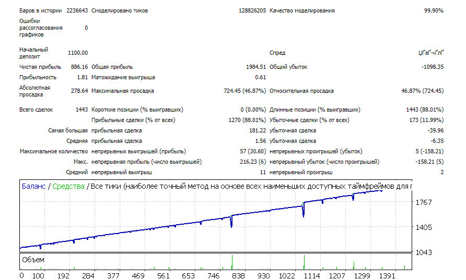Select long positions value 1443 (88.01%)
The width and height of the screenshot is (466, 280).
tap(425, 109)
